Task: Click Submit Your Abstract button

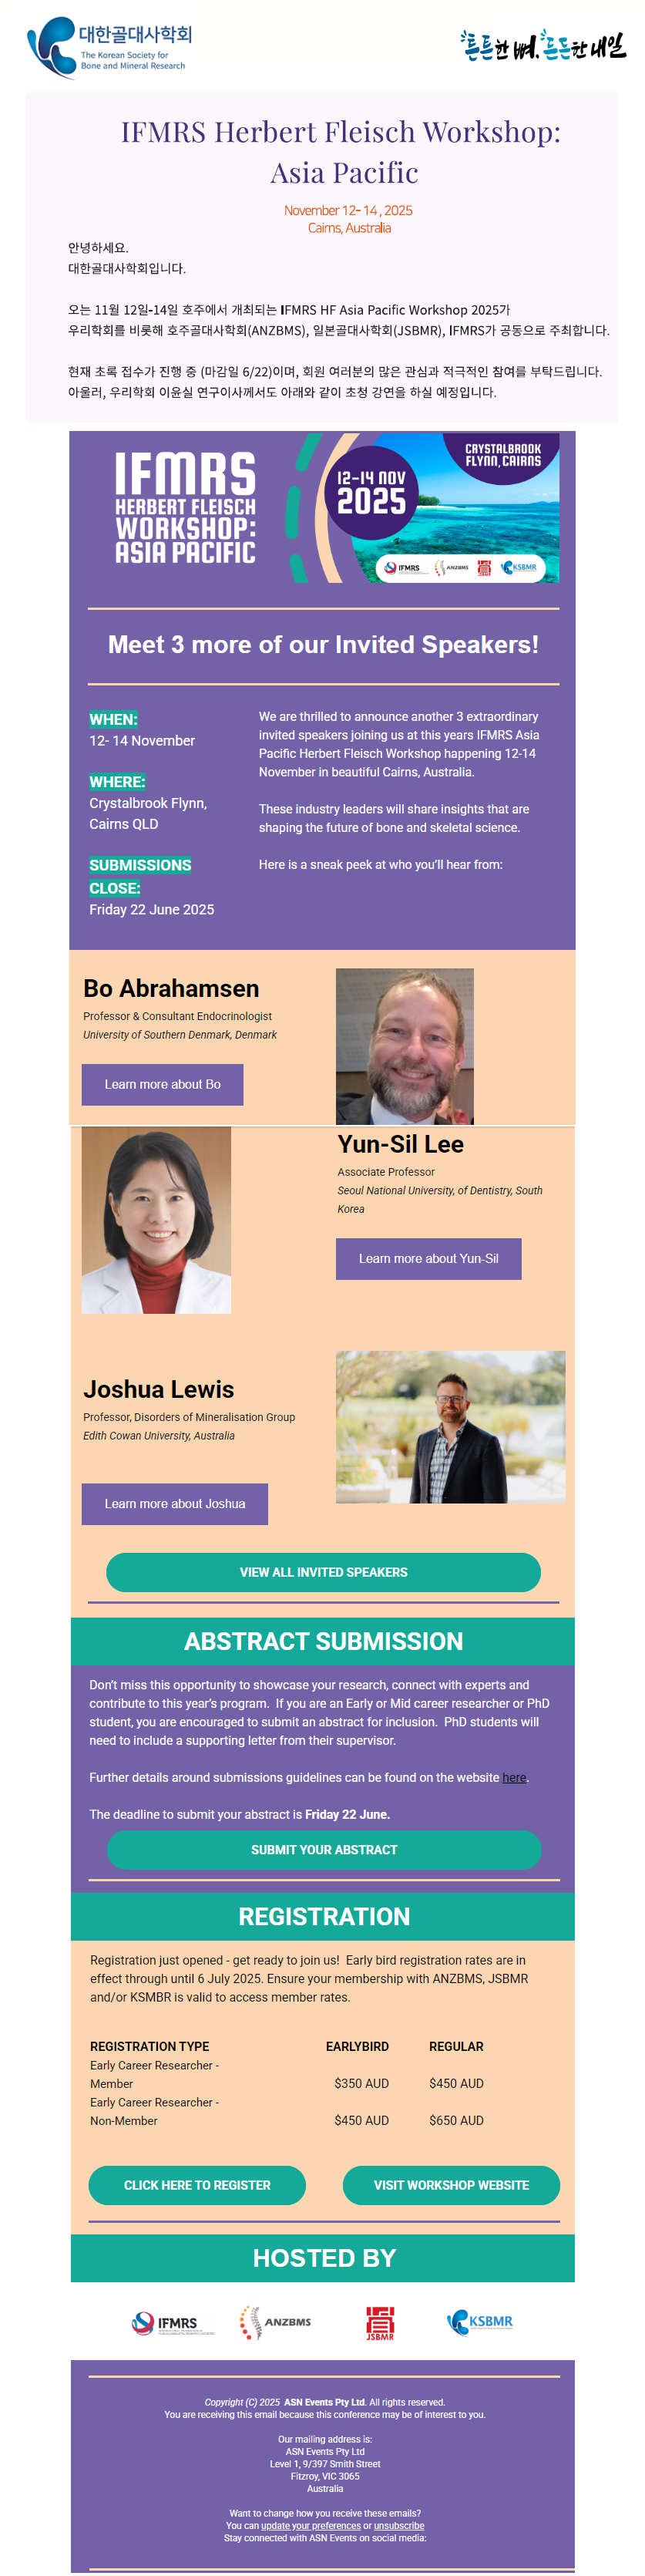Action: 323,1850
